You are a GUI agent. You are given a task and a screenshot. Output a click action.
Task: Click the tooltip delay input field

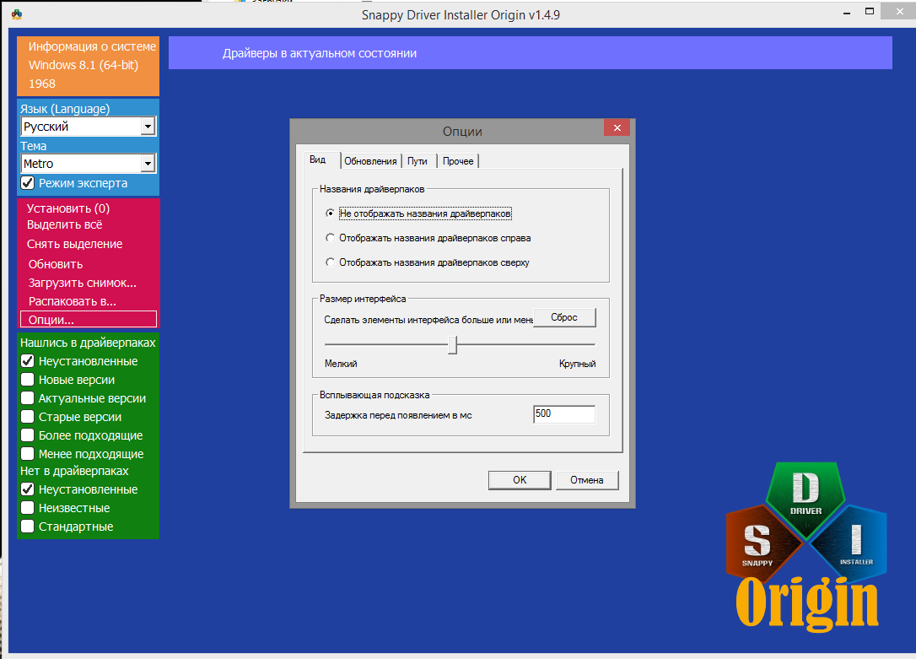(x=563, y=414)
